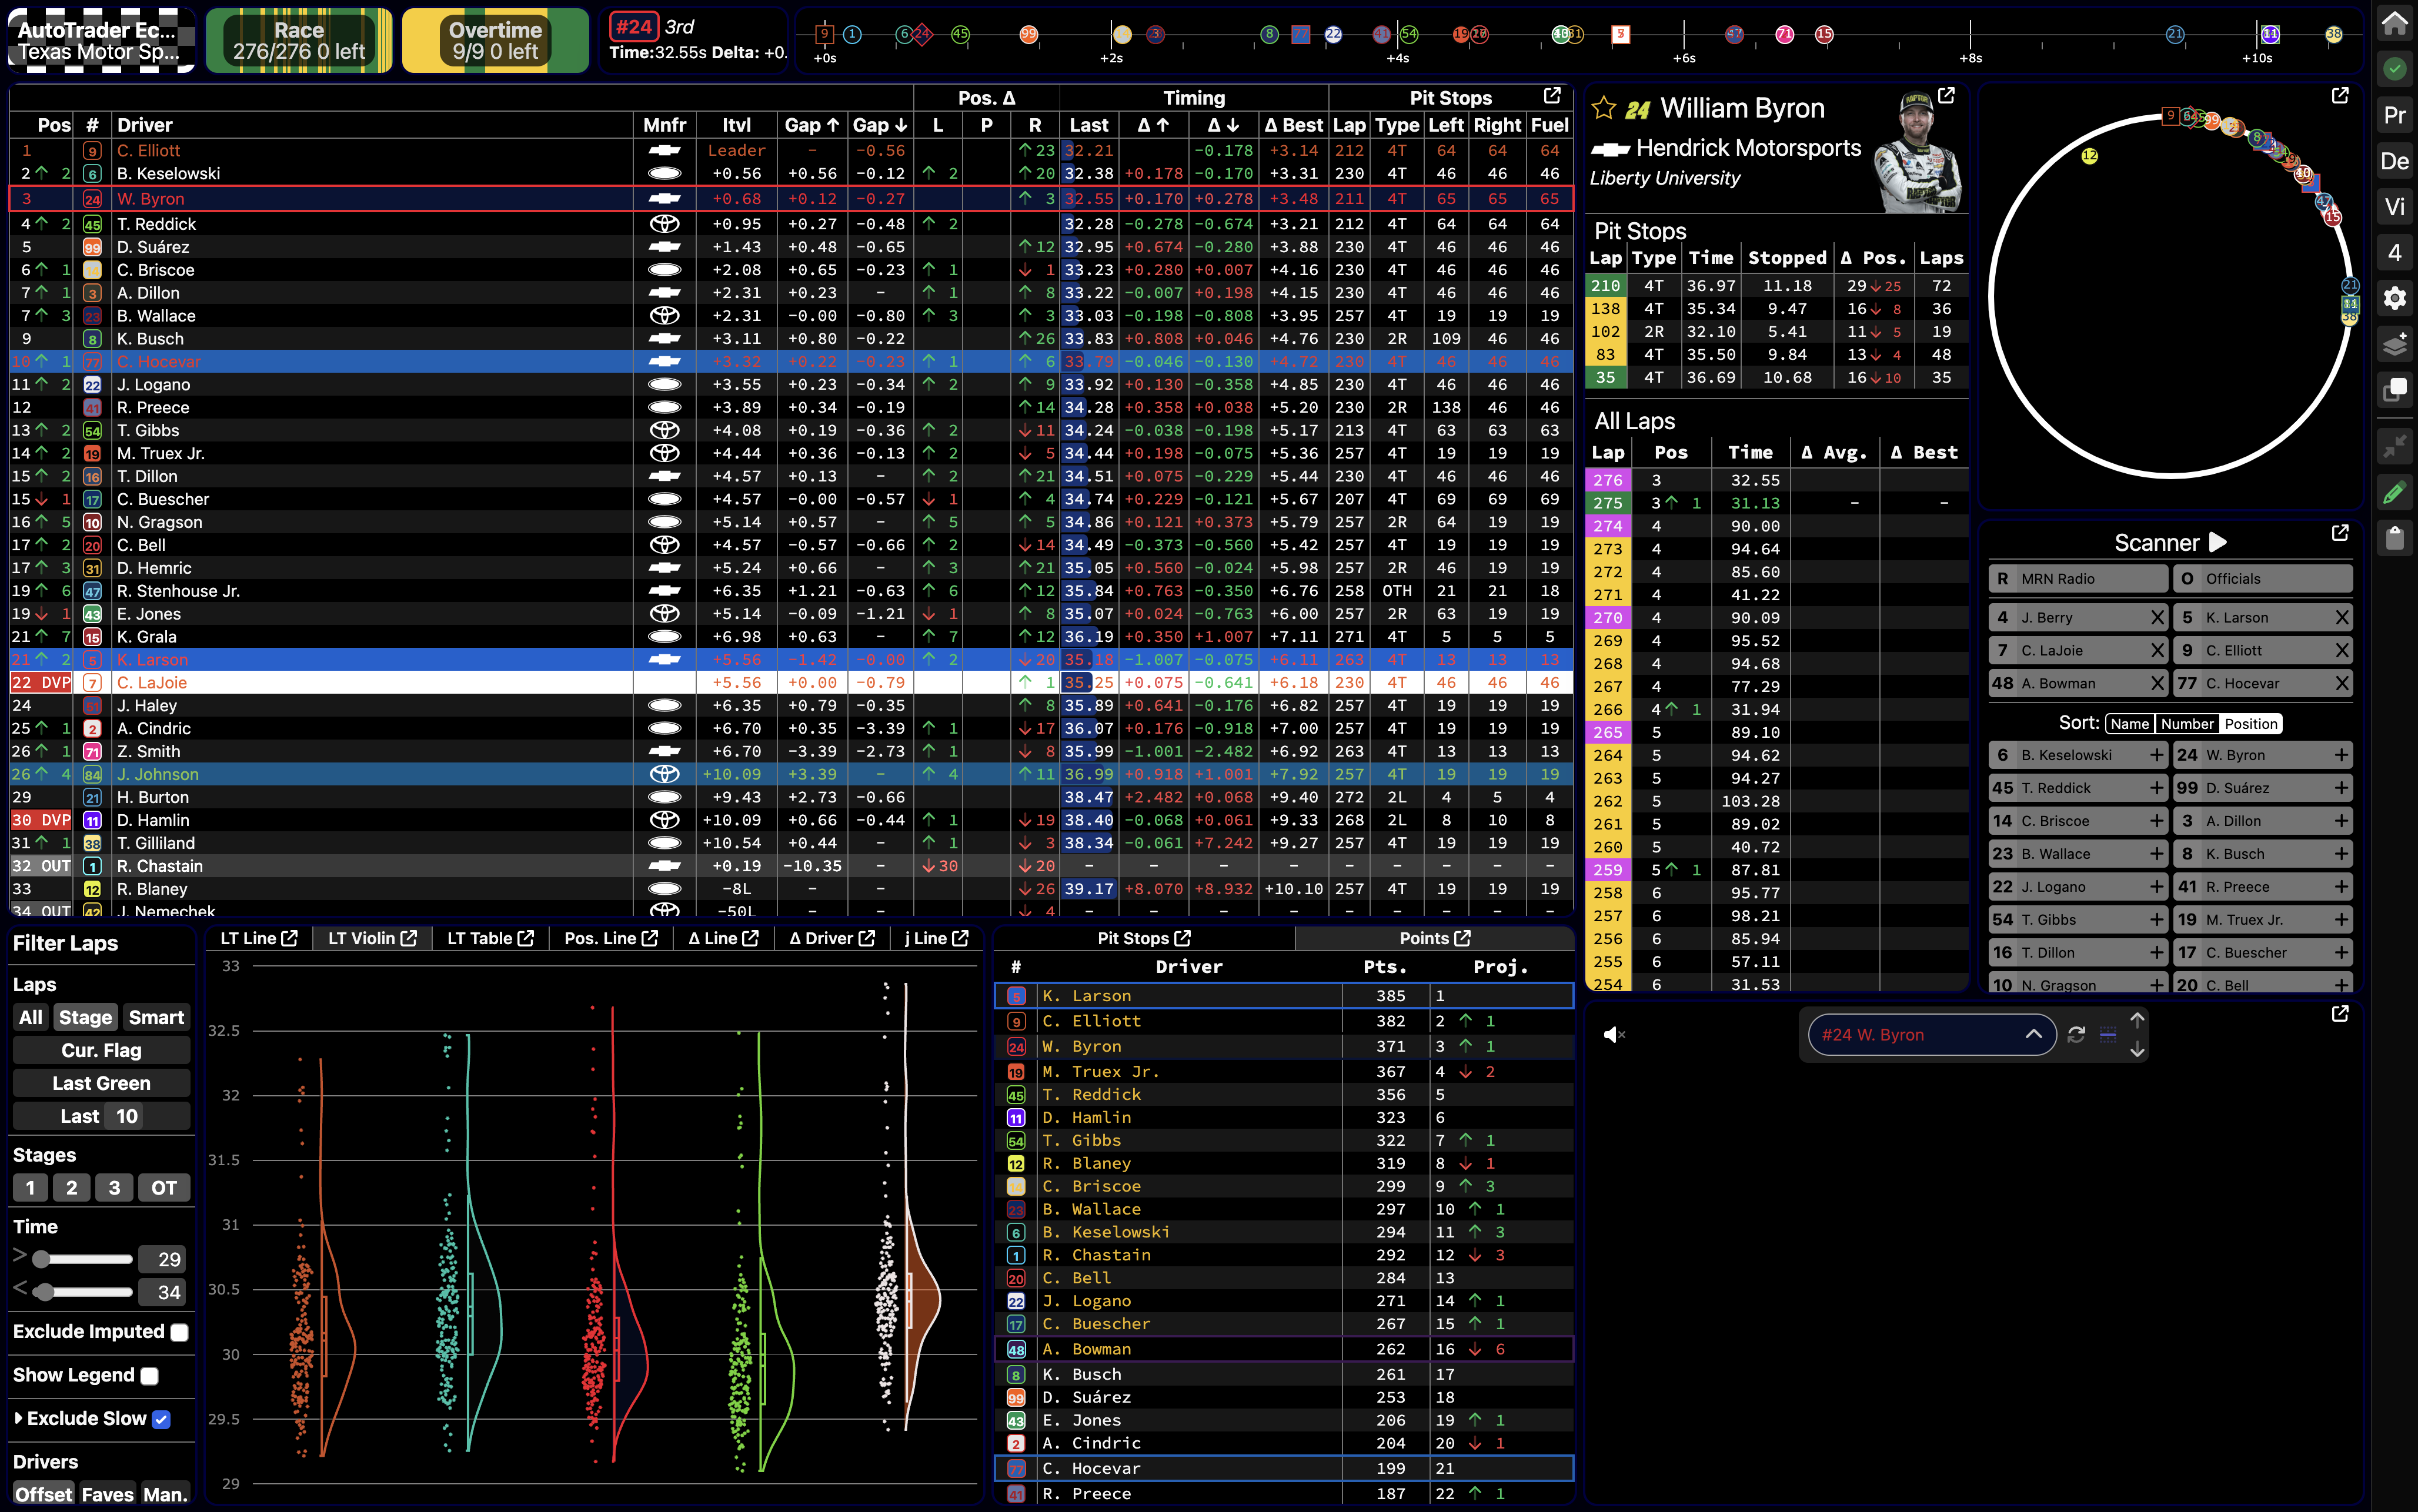Click the Cur. Flag filter button
This screenshot has width=2418, height=1512.
101,1051
